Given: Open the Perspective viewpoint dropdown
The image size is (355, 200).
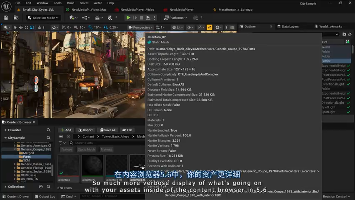Looking at the screenshot, I should point(140,27).
